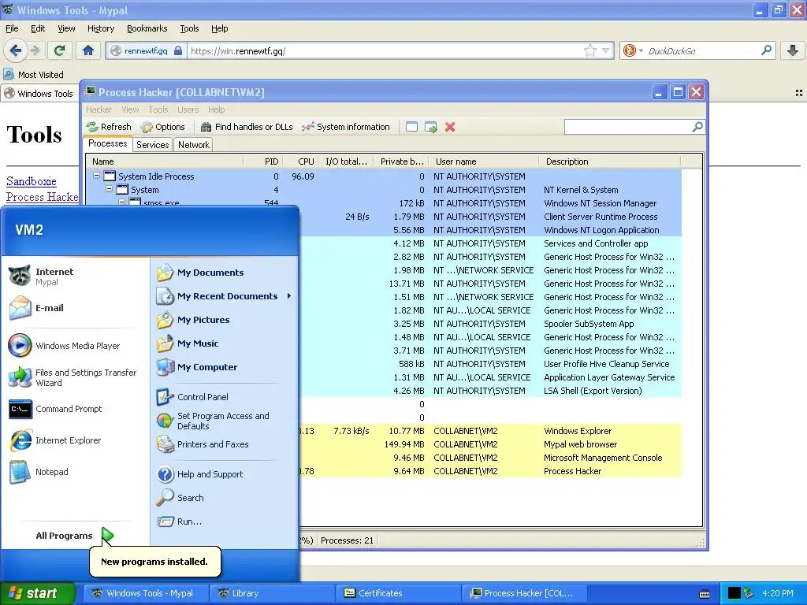The height and width of the screenshot is (605, 807).
Task: Click the find window icon in toolbar
Action: 411,127
